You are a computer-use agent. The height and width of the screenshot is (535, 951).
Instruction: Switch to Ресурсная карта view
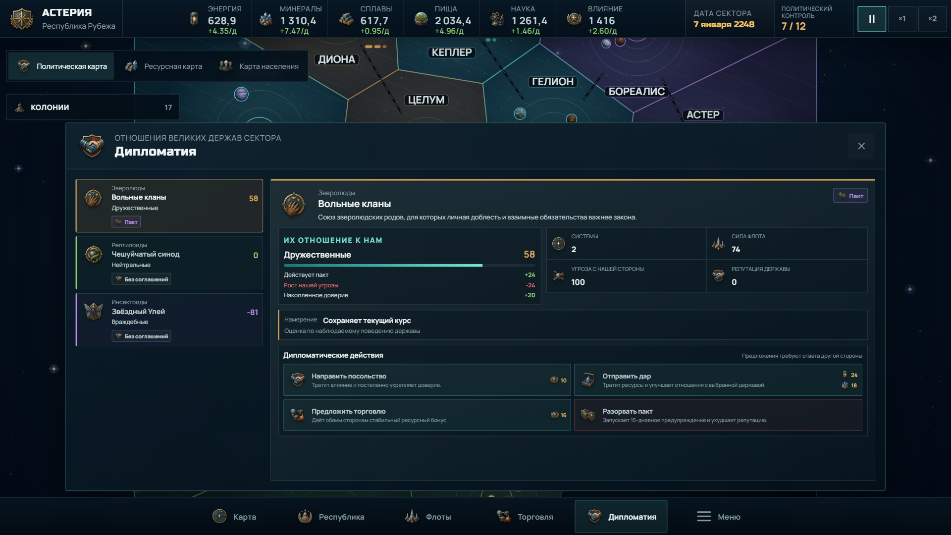tap(164, 66)
